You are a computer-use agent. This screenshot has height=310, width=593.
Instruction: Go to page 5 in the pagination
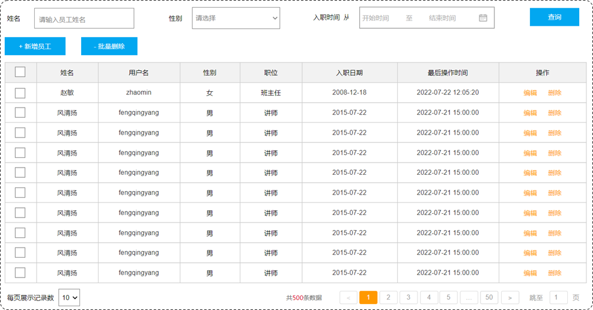[449, 297]
